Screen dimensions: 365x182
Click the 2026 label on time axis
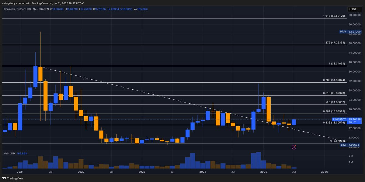coord(325,172)
